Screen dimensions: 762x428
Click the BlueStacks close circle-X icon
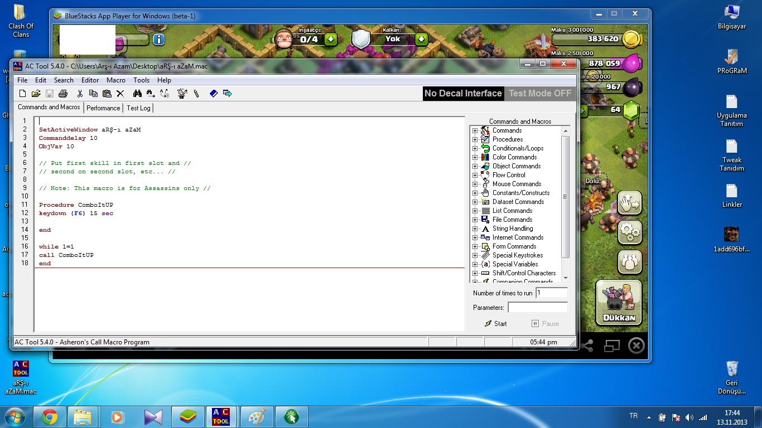tap(636, 346)
